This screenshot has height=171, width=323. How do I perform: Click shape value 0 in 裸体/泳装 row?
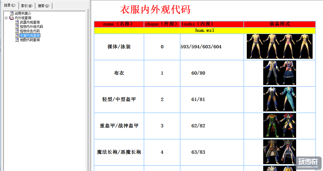[x=162, y=47]
